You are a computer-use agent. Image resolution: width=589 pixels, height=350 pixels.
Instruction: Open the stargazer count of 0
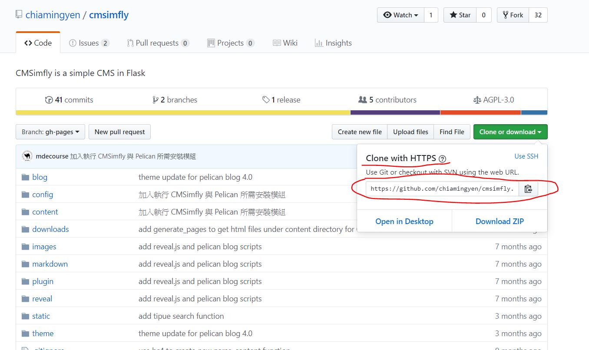pos(483,15)
